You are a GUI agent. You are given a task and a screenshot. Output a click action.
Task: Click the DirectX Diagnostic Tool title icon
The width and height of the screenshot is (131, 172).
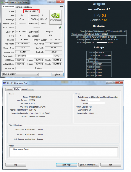coord(4,83)
